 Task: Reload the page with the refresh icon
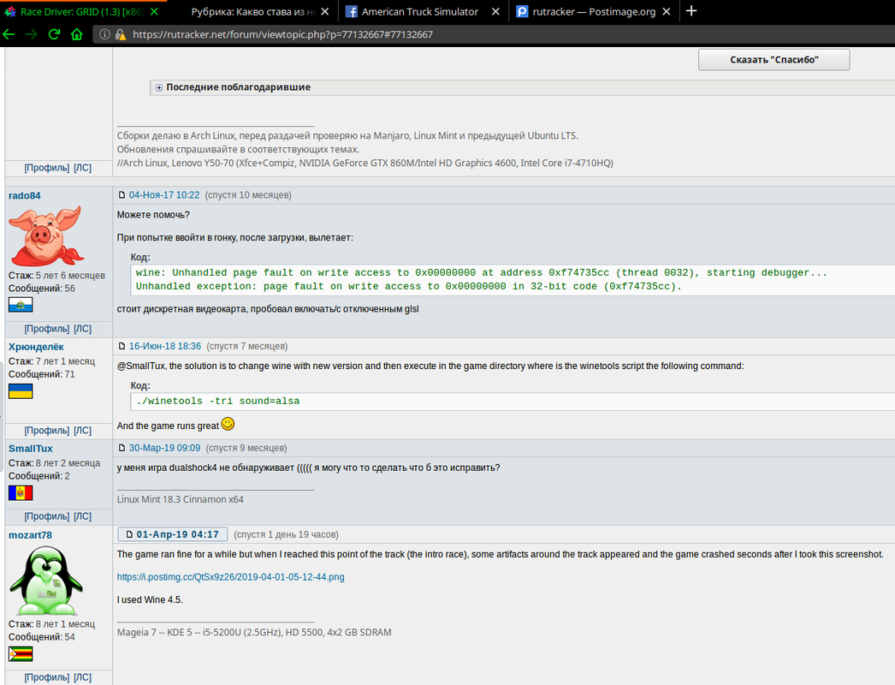tap(54, 34)
